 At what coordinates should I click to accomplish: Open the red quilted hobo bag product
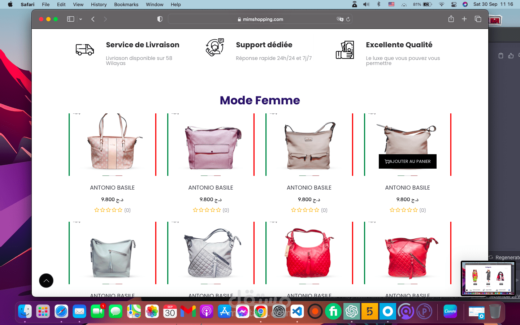point(309,253)
